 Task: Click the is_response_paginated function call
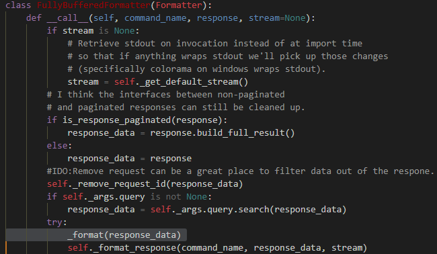(116, 120)
